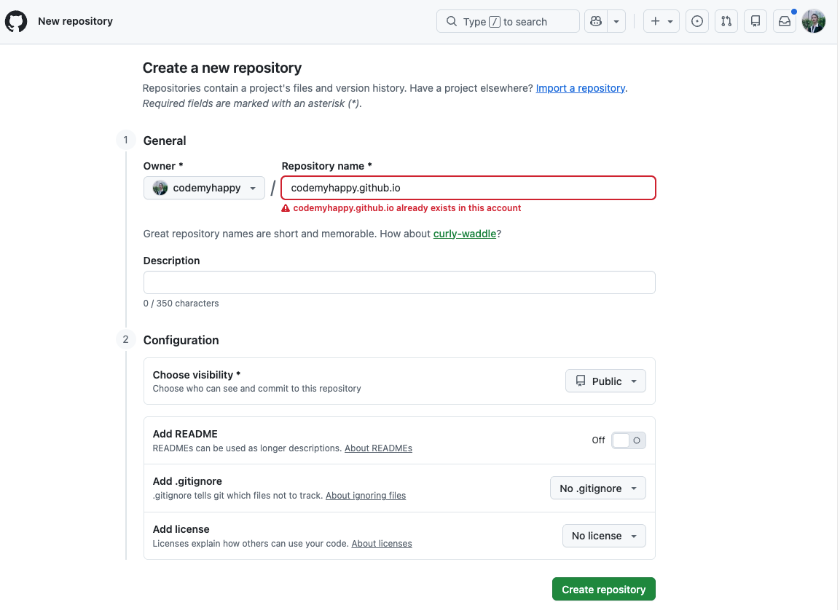
Task: Use the suggested name curly-waddle
Action: 465,234
